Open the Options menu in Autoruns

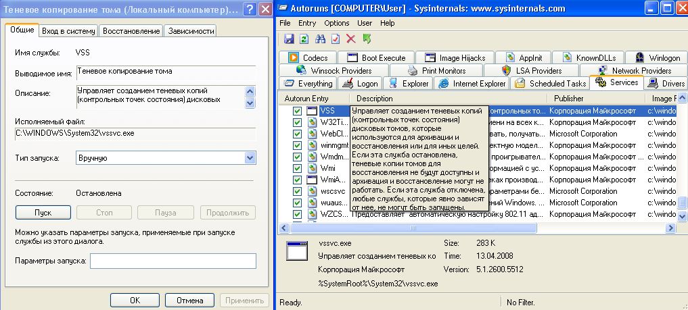[x=337, y=23]
